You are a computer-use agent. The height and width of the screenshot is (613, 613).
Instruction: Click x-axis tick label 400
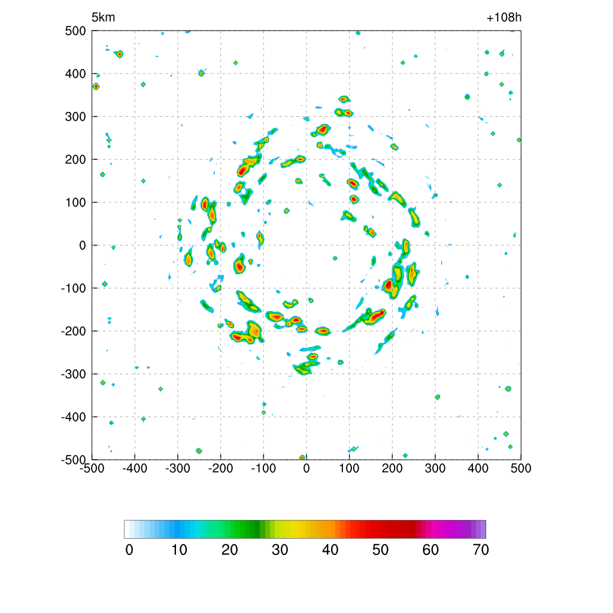click(478, 468)
